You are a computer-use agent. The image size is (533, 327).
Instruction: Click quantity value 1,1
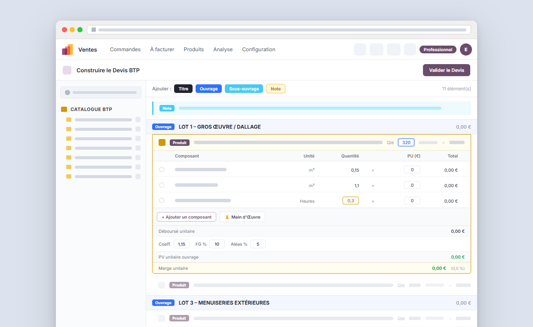357,185
